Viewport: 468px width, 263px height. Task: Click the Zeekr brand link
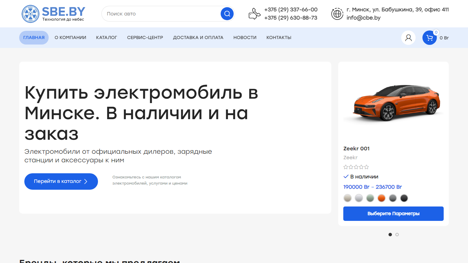(x=350, y=158)
